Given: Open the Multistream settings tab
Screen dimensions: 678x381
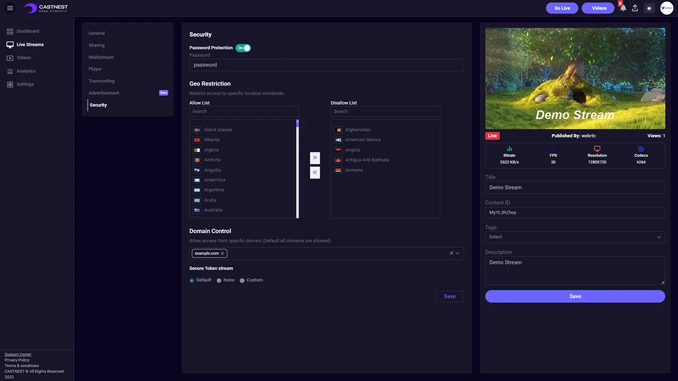Looking at the screenshot, I should pos(101,57).
